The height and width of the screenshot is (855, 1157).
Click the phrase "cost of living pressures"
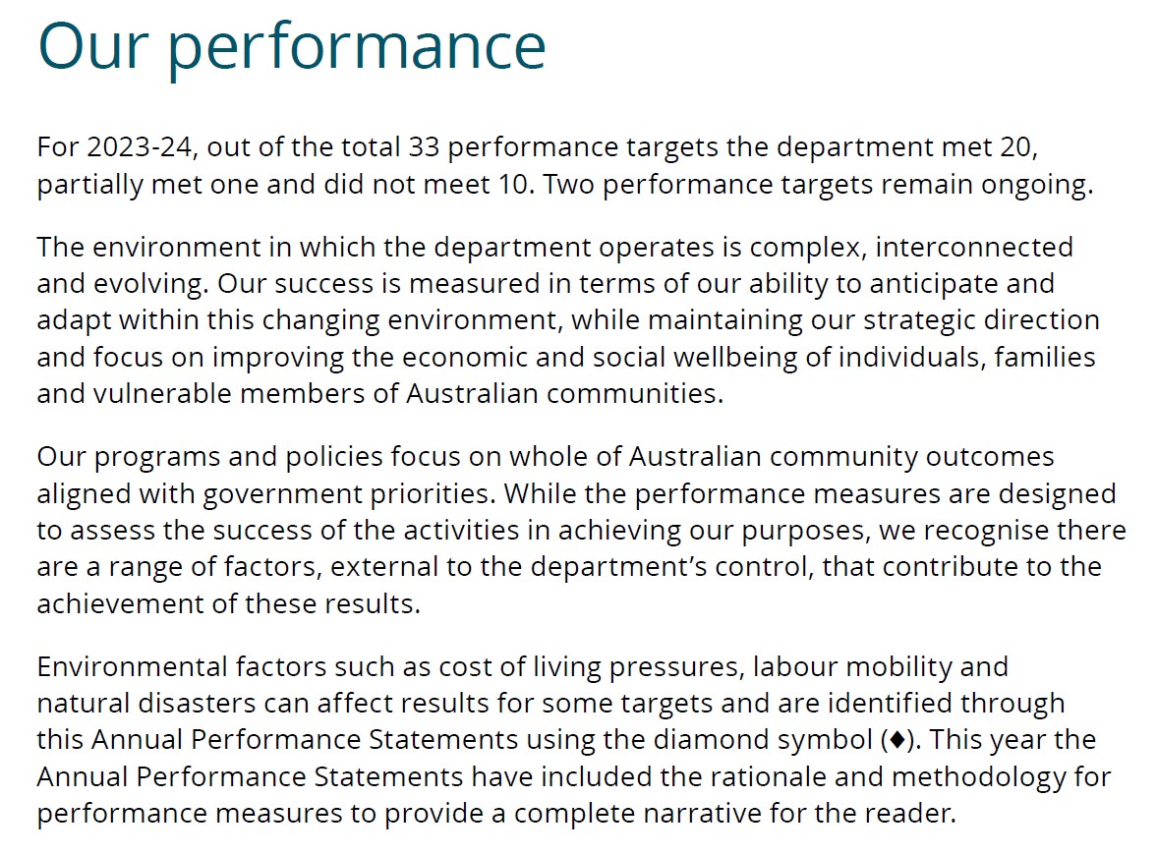pyautogui.click(x=589, y=667)
